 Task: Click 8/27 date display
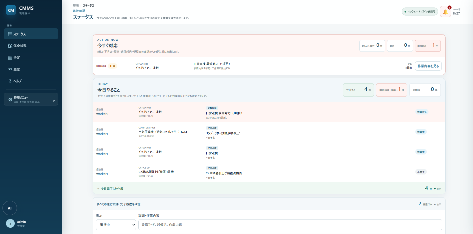pyautogui.click(x=456, y=13)
